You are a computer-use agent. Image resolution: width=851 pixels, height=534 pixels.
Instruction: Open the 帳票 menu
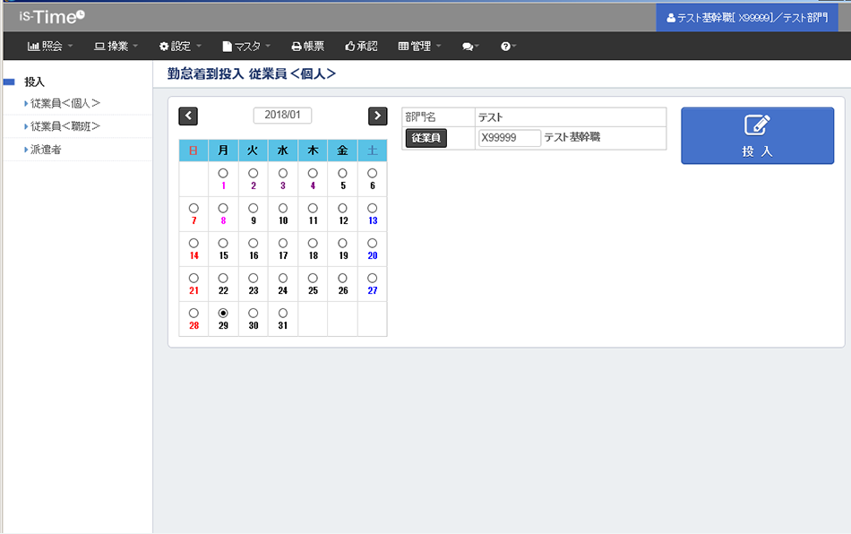(308, 47)
